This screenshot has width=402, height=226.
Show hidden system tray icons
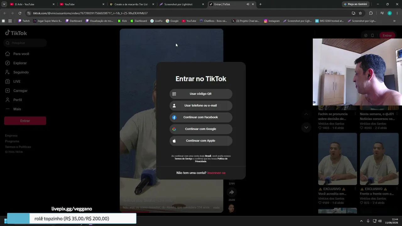(x=361, y=221)
